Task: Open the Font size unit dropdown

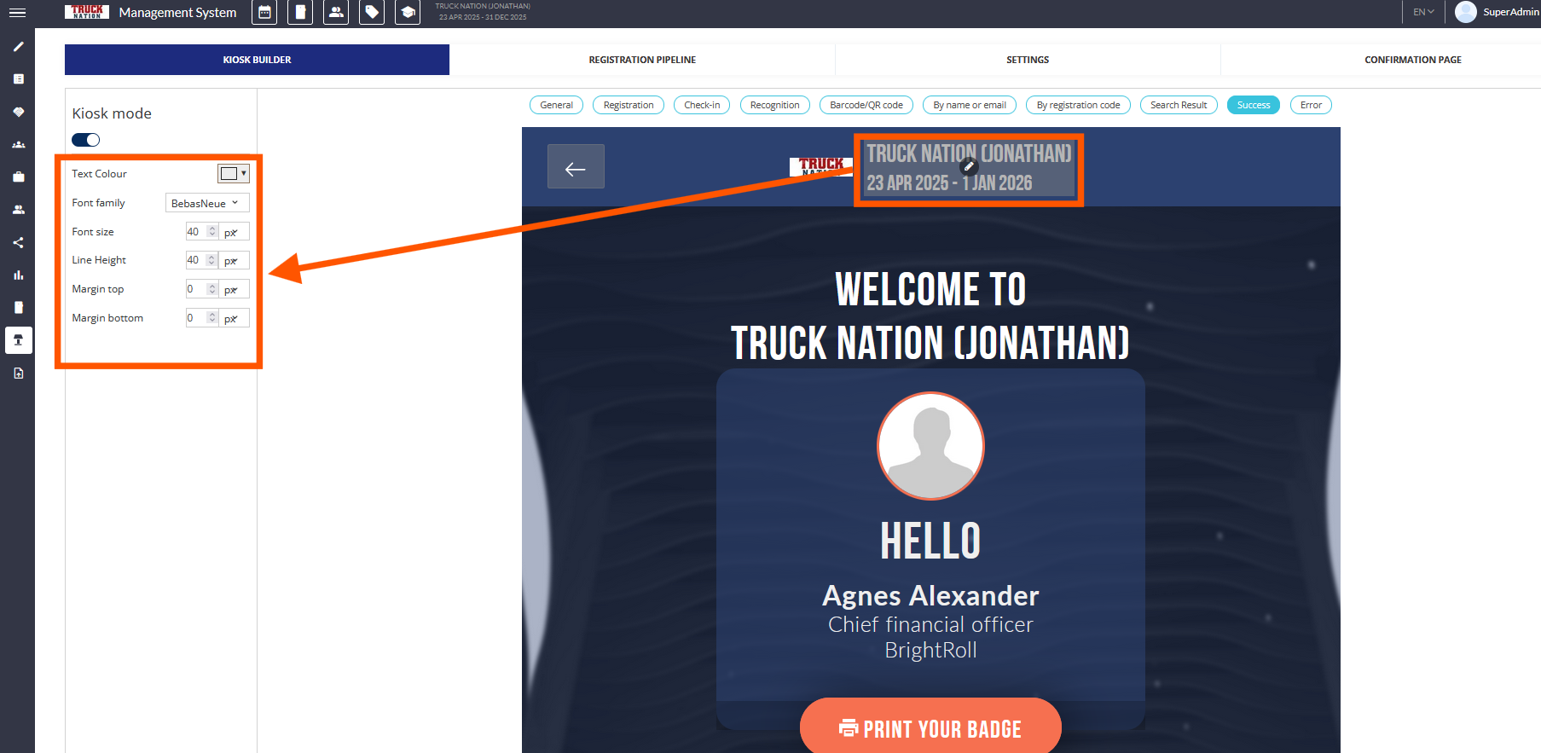Action: coord(234,232)
